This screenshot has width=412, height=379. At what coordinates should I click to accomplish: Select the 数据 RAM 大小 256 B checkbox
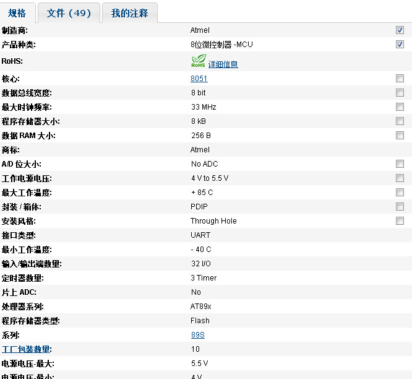[400, 136]
